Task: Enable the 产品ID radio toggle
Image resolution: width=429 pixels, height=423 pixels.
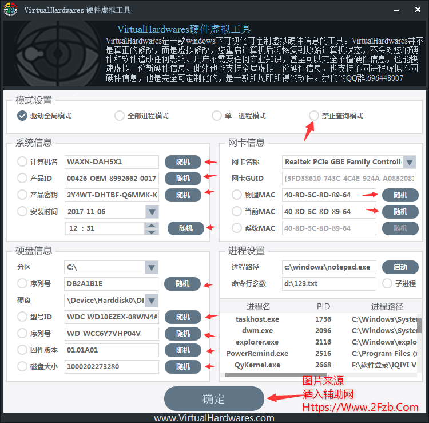Action: pyautogui.click(x=22, y=178)
